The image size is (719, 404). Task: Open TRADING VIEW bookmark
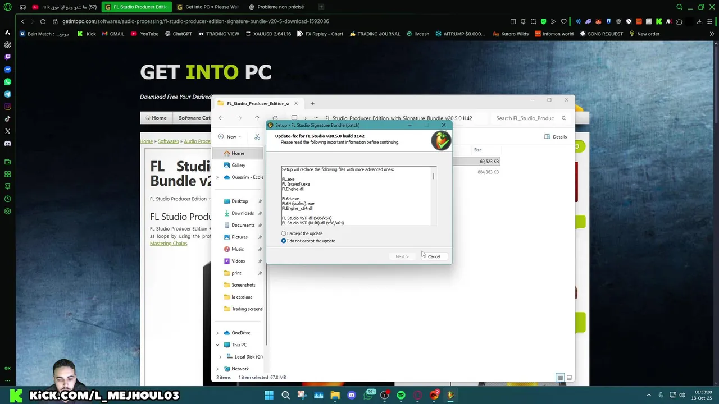point(219,34)
